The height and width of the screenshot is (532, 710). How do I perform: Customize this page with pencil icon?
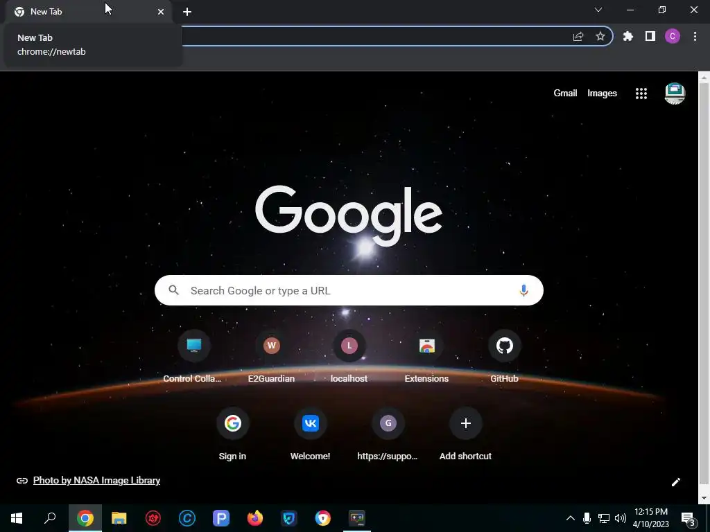pos(675,482)
